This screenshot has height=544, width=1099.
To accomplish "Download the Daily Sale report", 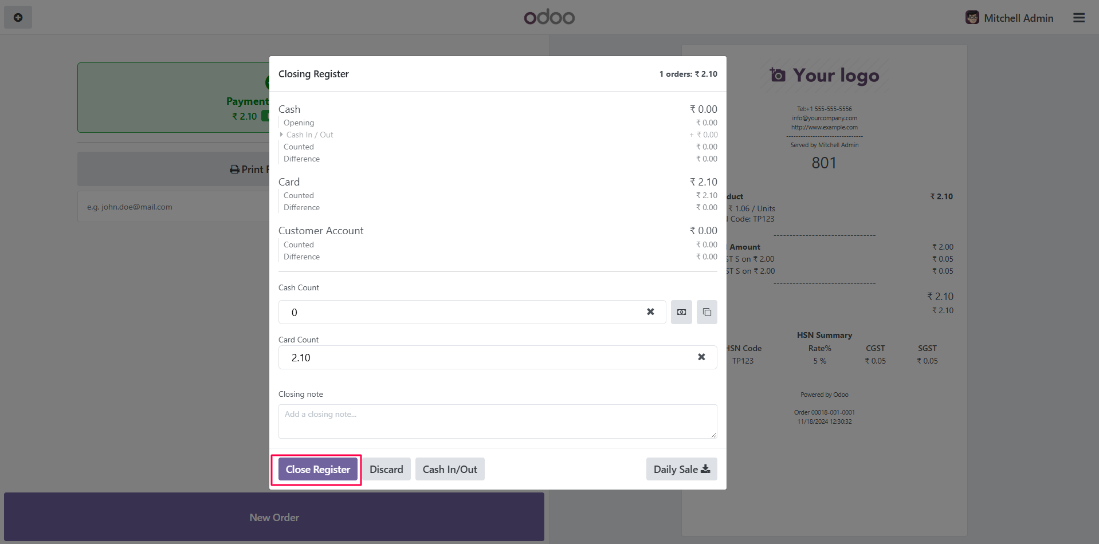I will [681, 470].
